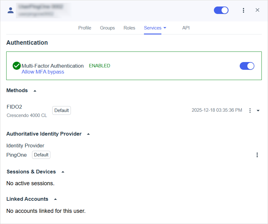268x224 pixels.
Task: Click the Allow MFA bypass link
Action: point(43,72)
